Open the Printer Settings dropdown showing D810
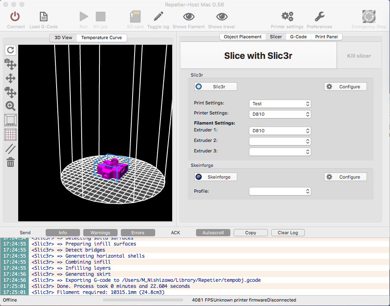 (280, 114)
